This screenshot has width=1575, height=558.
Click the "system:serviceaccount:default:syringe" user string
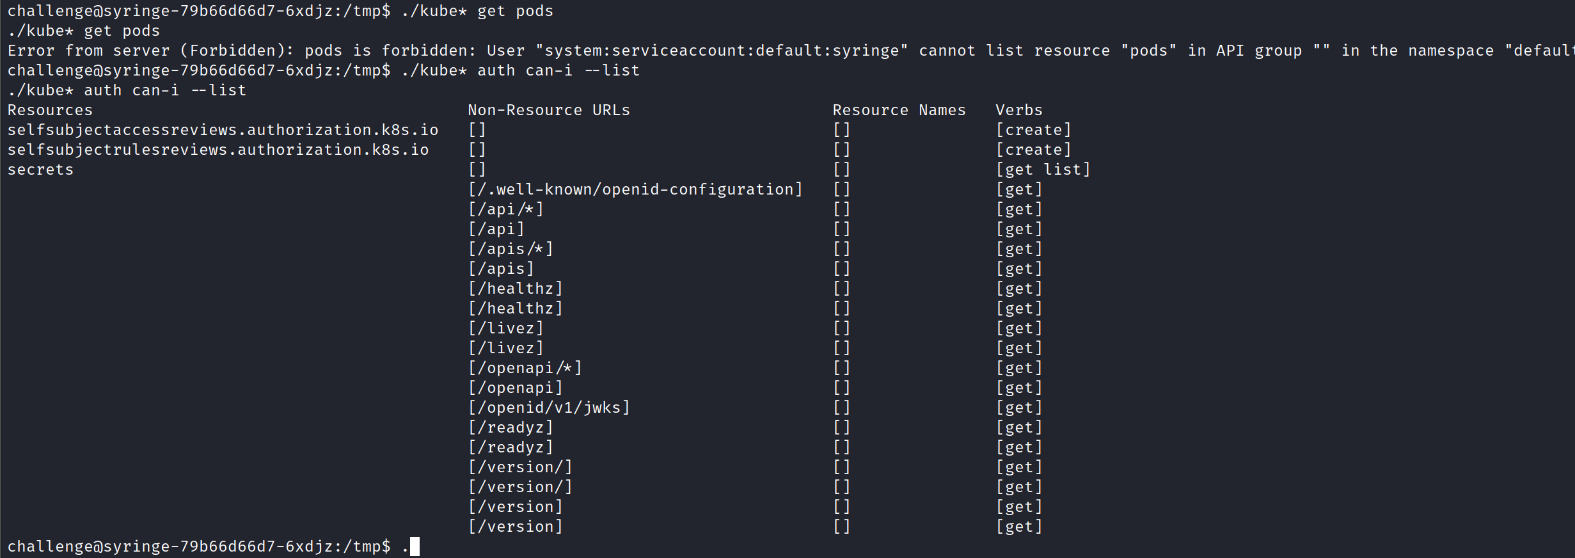click(x=721, y=51)
